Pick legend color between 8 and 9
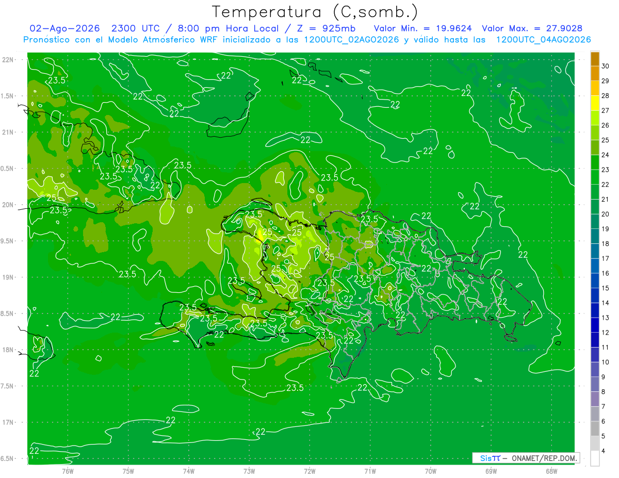 click(x=595, y=384)
